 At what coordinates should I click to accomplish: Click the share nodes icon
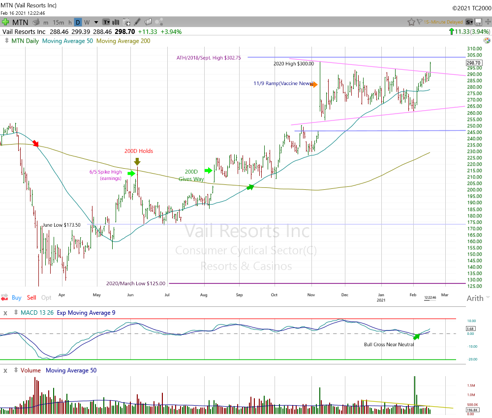[x=159, y=22]
